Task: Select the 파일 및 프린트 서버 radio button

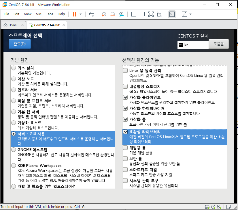Action: pyautogui.click(x=14, y=101)
